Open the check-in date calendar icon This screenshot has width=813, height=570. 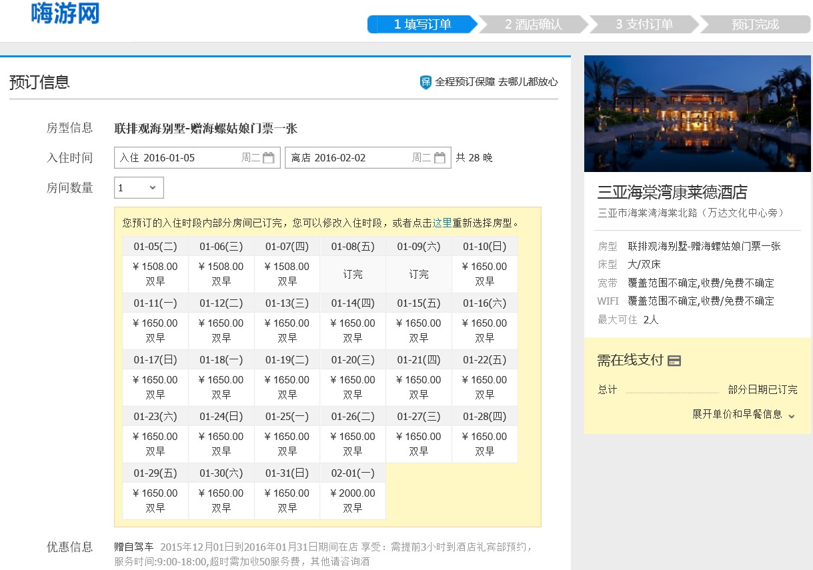point(269,158)
